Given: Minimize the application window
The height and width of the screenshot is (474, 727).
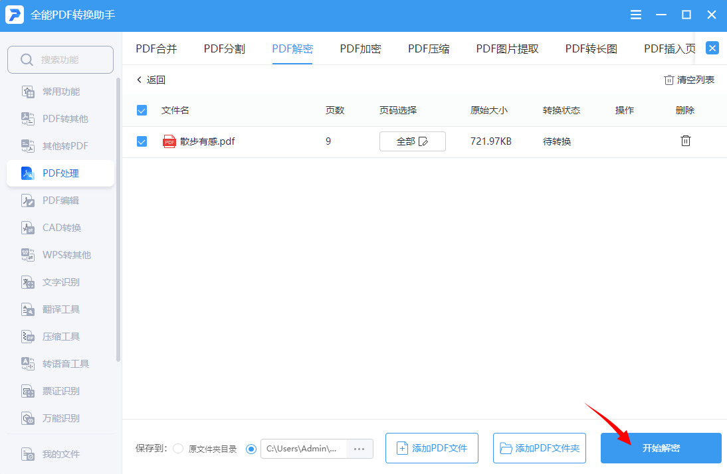Looking at the screenshot, I should (661, 15).
